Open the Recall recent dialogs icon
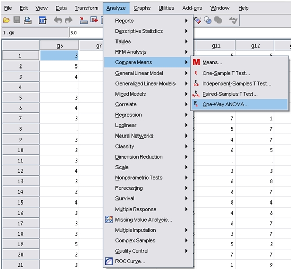 tap(43, 20)
